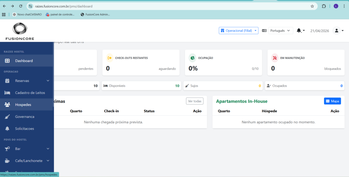349x177 pixels.
Task: Click the Ocupação pie chart icon
Action: pyautogui.click(x=192, y=58)
